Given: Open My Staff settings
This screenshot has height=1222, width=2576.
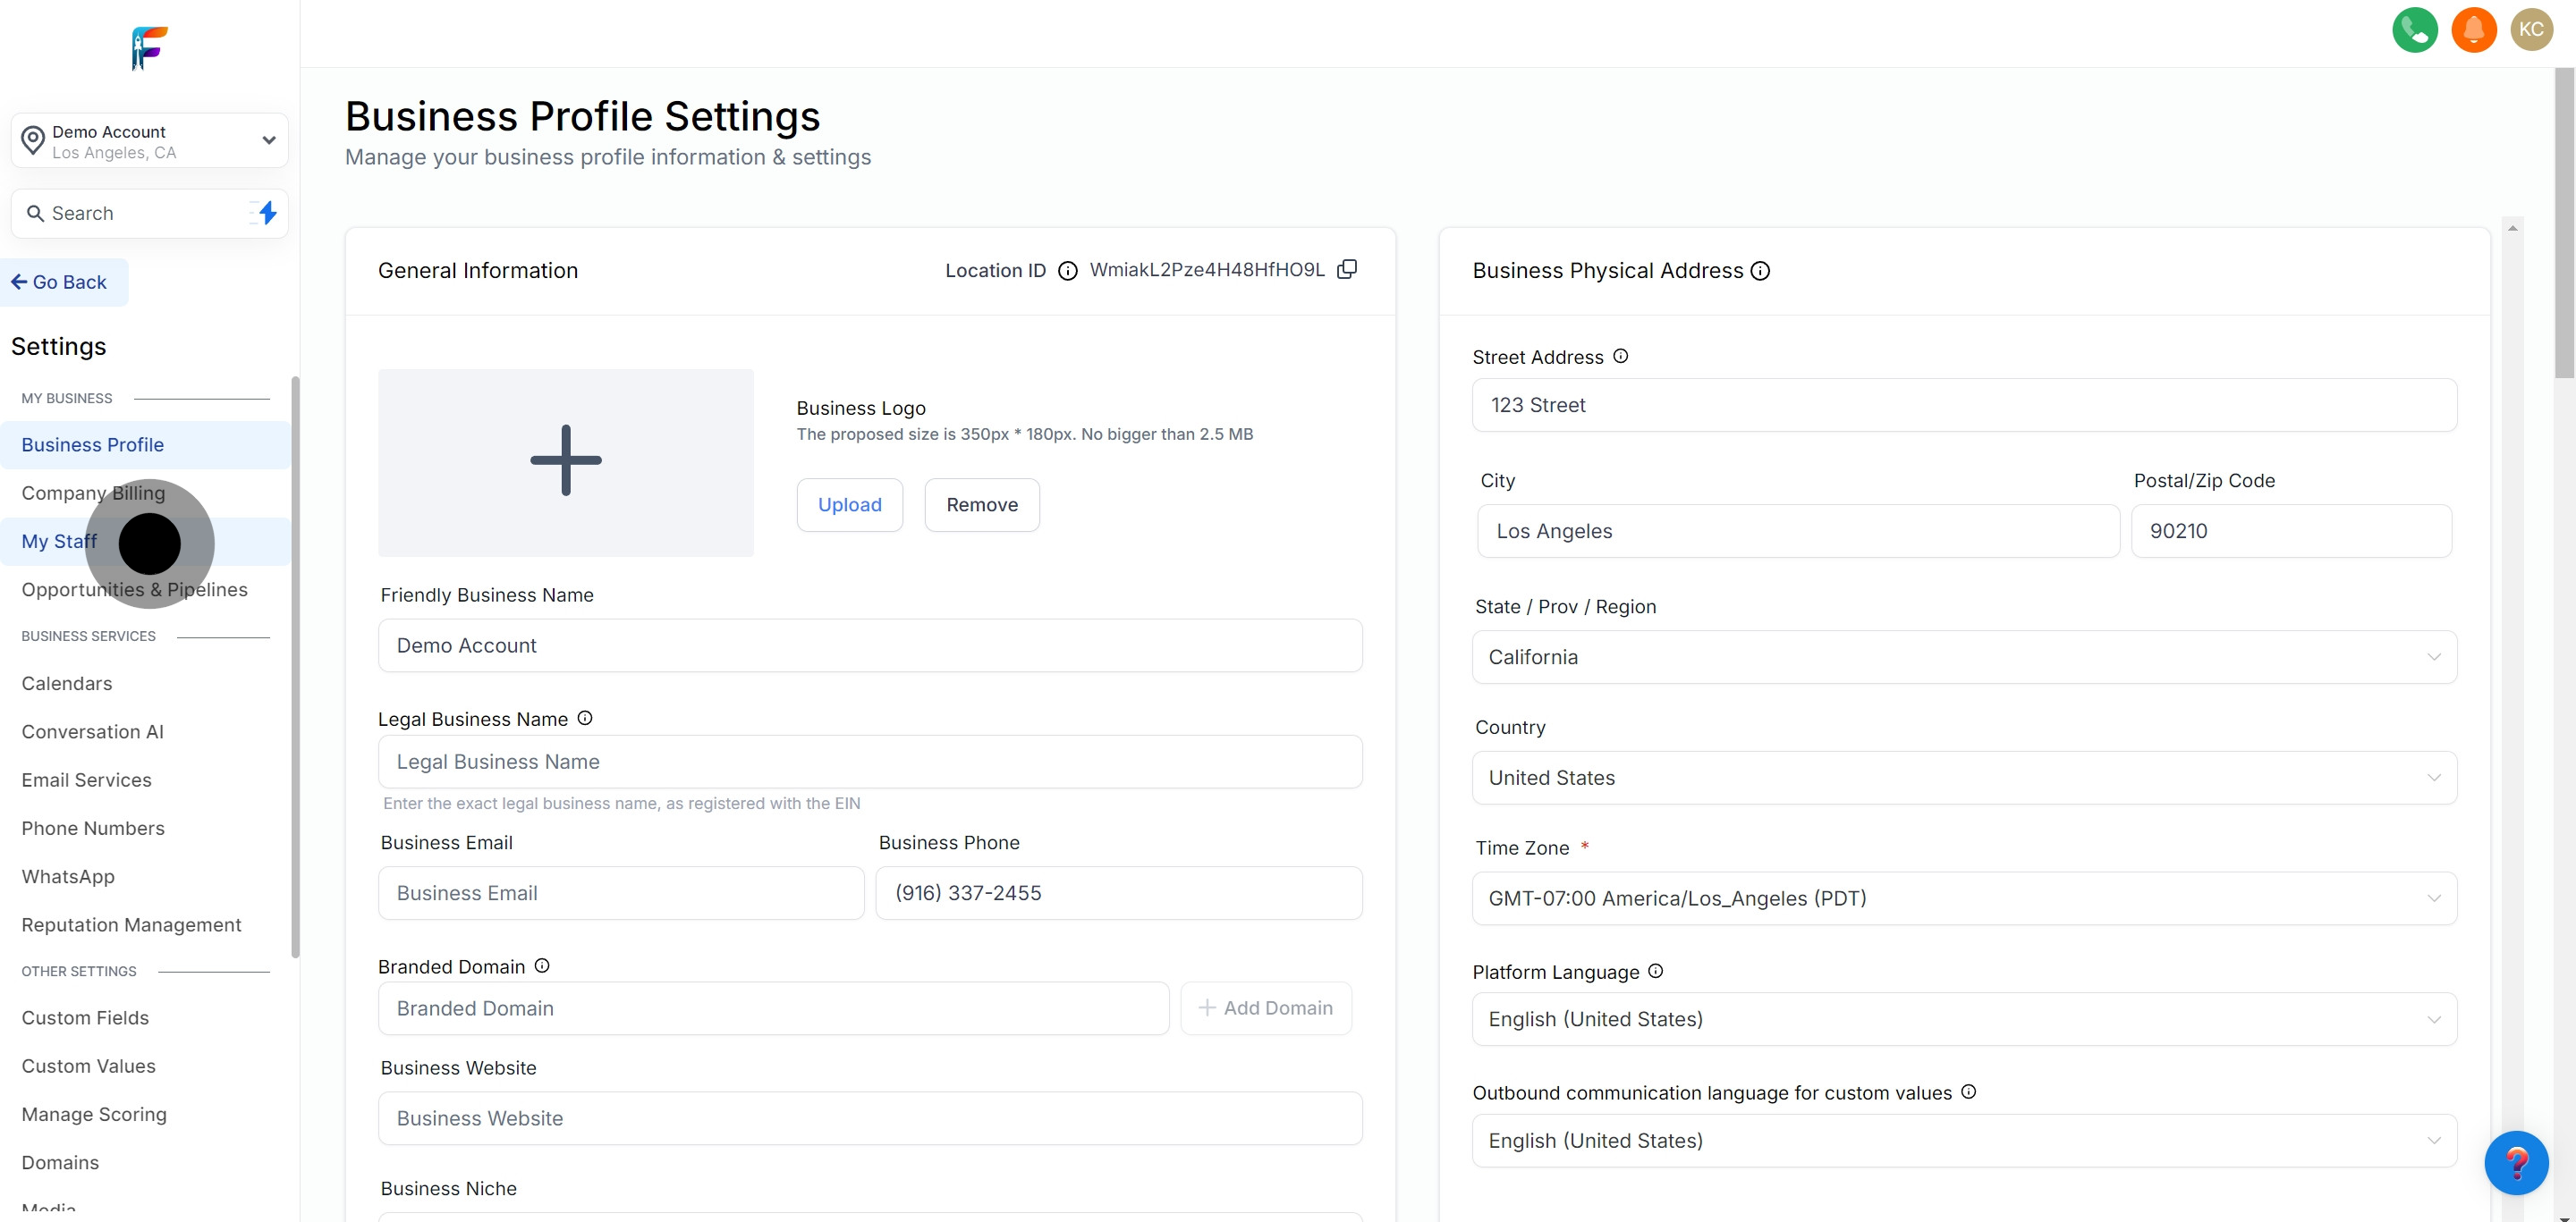Looking at the screenshot, I should (59, 542).
